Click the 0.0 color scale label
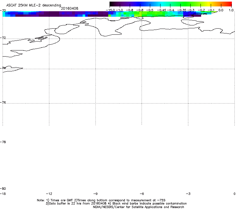The height and width of the screenshot is (209, 237). pos(221,10)
